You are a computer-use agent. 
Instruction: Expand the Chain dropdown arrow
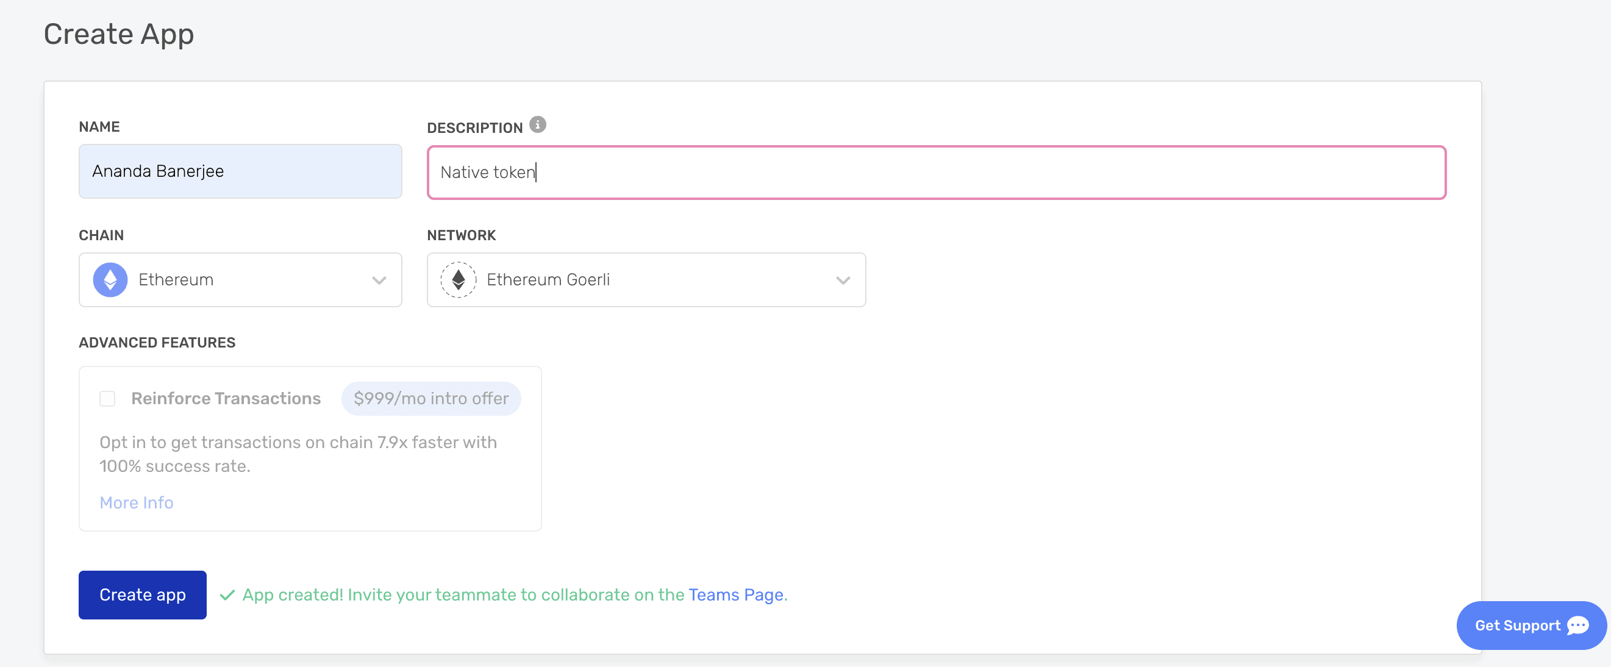click(379, 280)
